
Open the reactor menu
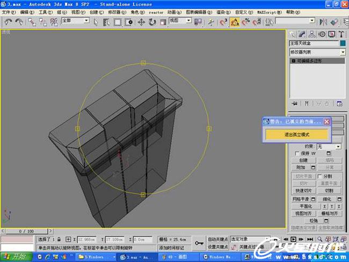pyautogui.click(x=156, y=12)
